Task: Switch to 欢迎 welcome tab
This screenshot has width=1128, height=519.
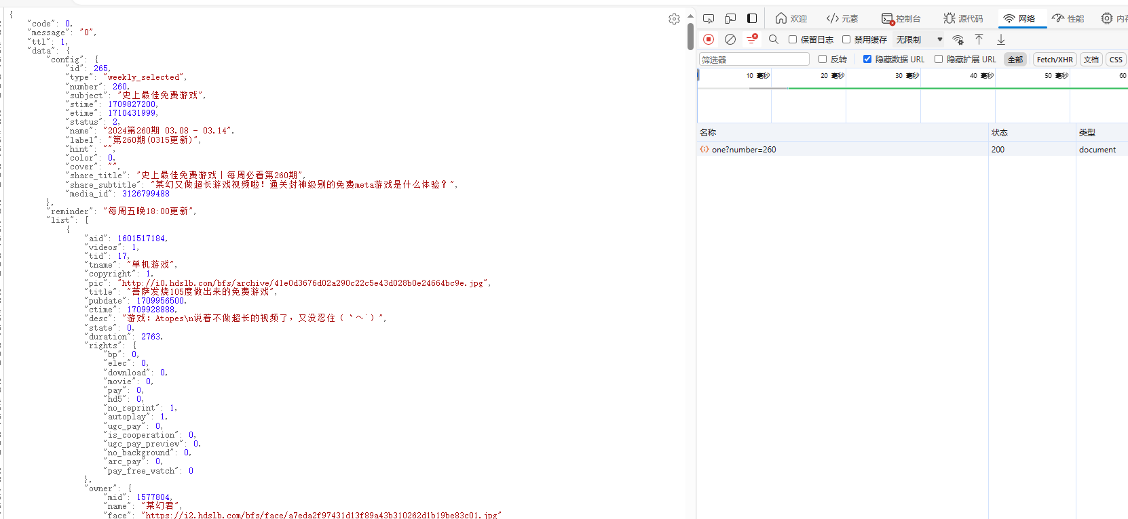Action: tap(791, 18)
